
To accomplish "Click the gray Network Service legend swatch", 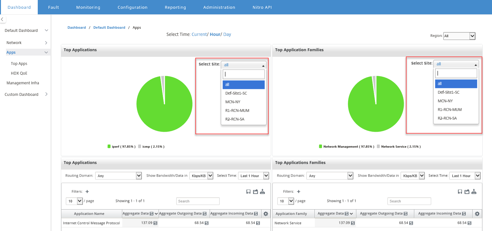I will click(378, 146).
